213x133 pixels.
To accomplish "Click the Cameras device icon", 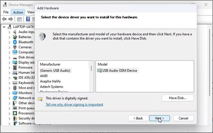I will [15, 47].
